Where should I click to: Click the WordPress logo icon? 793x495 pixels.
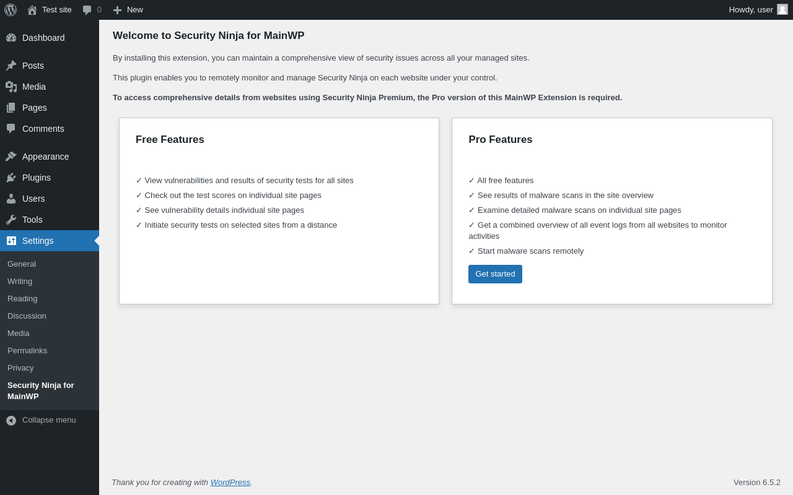coord(11,10)
